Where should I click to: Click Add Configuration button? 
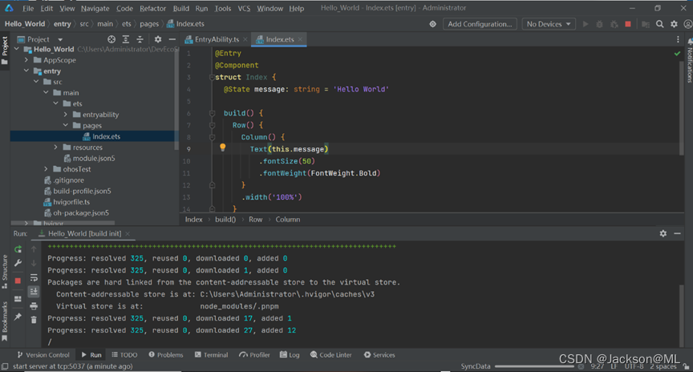click(480, 24)
